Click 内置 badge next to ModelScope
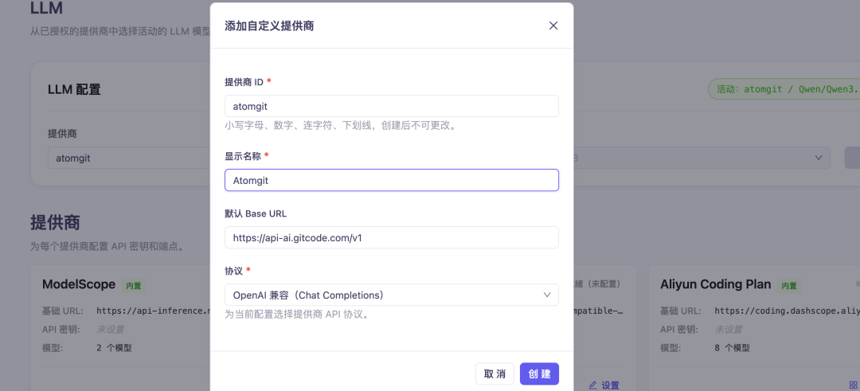The width and height of the screenshot is (860, 391). tap(133, 285)
